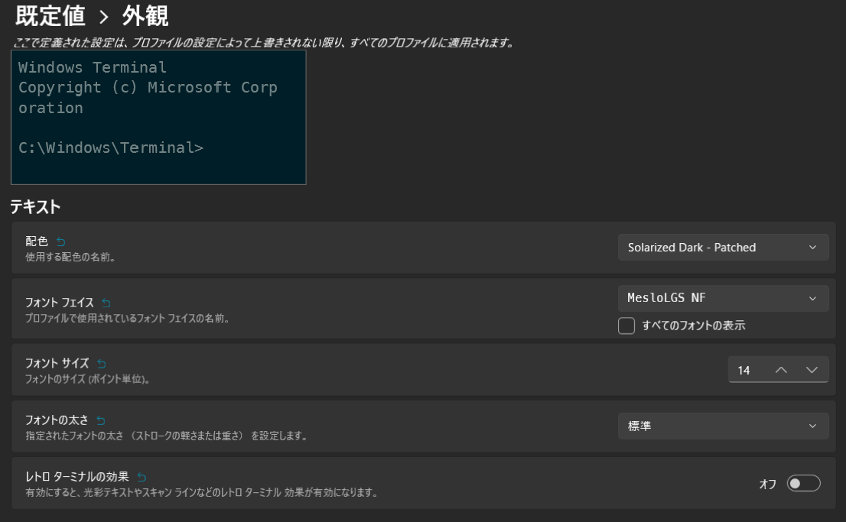This screenshot has width=846, height=522.
Task: Click the 外観 breadcrumb heading
Action: coord(145,15)
